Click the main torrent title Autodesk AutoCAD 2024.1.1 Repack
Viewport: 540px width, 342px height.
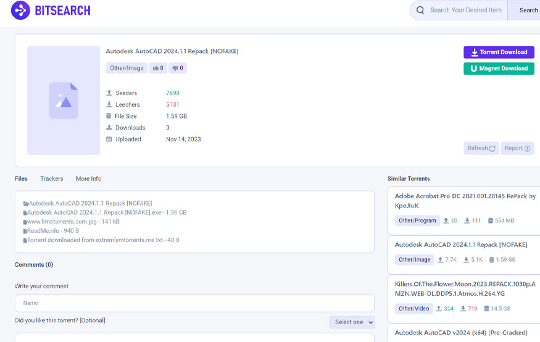click(172, 51)
